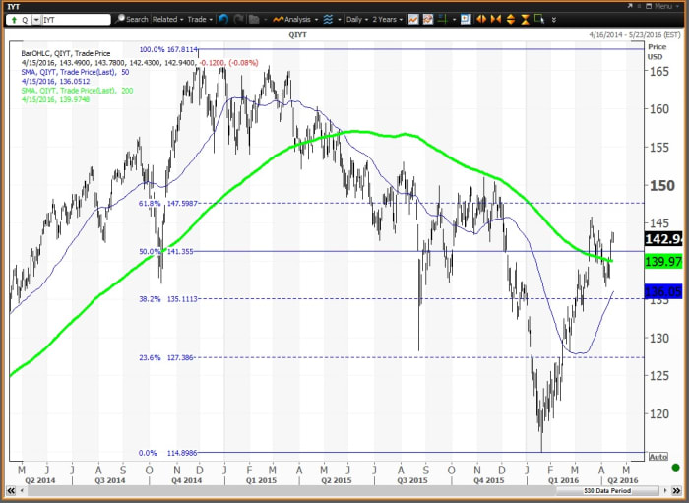This screenshot has width=689, height=503.
Task: Click the Price USD axis header
Action: [657, 52]
